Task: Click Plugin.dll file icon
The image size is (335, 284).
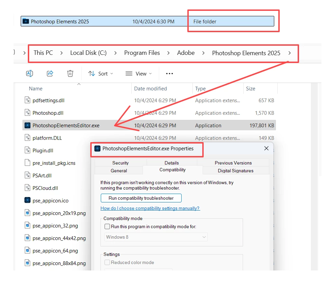Action: click(x=27, y=150)
